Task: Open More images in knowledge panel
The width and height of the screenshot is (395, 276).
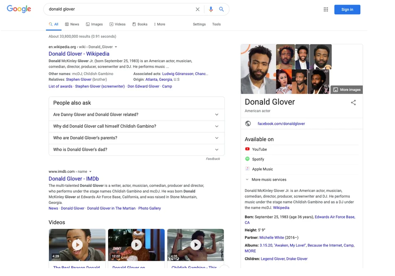Action: [x=347, y=90]
